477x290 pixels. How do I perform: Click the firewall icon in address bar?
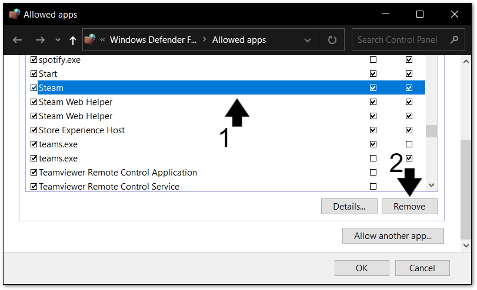pyautogui.click(x=90, y=39)
